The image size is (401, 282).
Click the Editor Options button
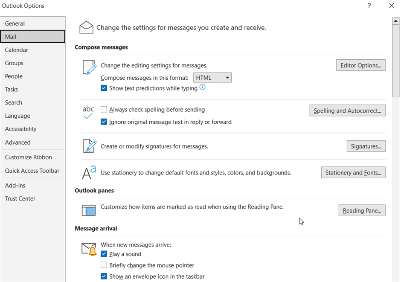(360, 65)
